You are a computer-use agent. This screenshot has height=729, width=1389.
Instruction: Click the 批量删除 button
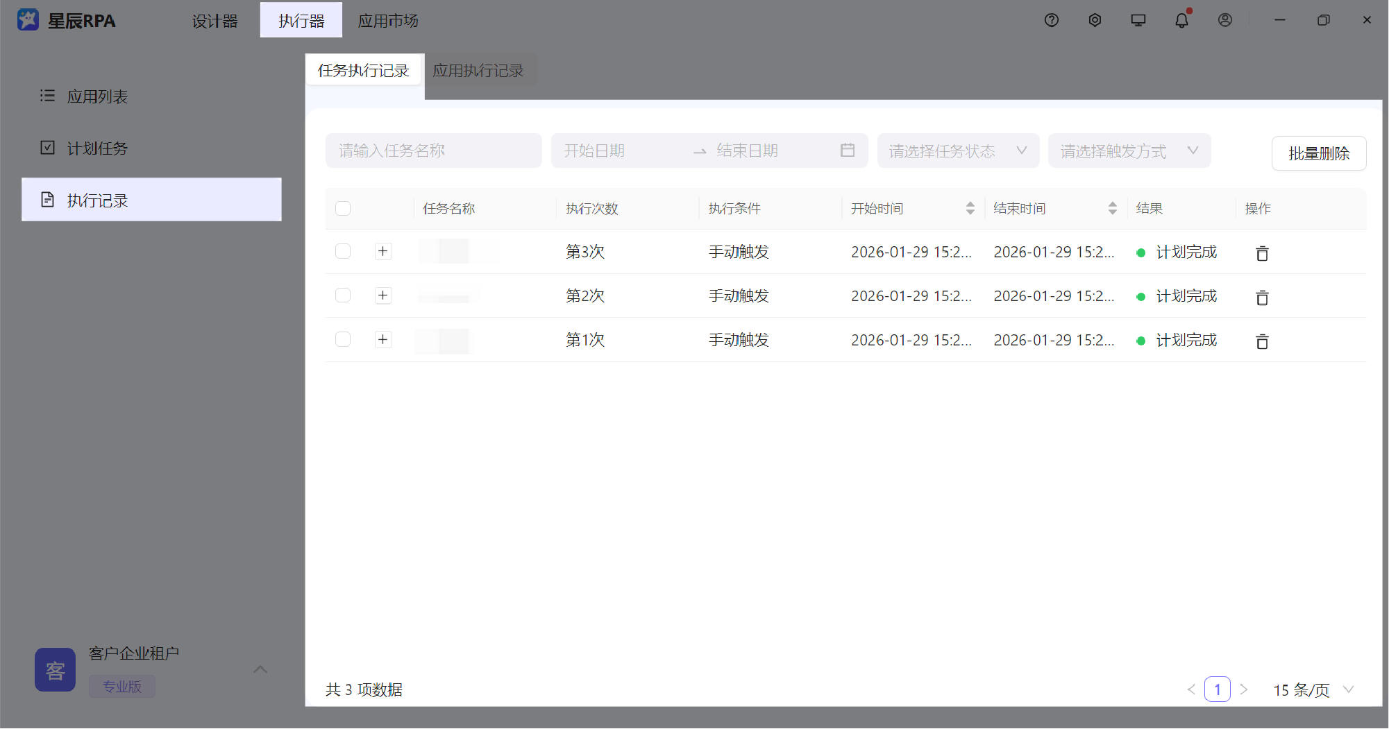click(1318, 153)
